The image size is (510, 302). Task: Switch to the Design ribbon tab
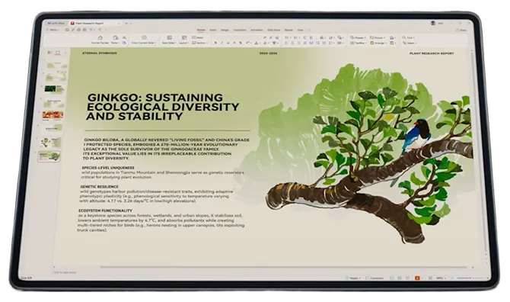(x=225, y=30)
